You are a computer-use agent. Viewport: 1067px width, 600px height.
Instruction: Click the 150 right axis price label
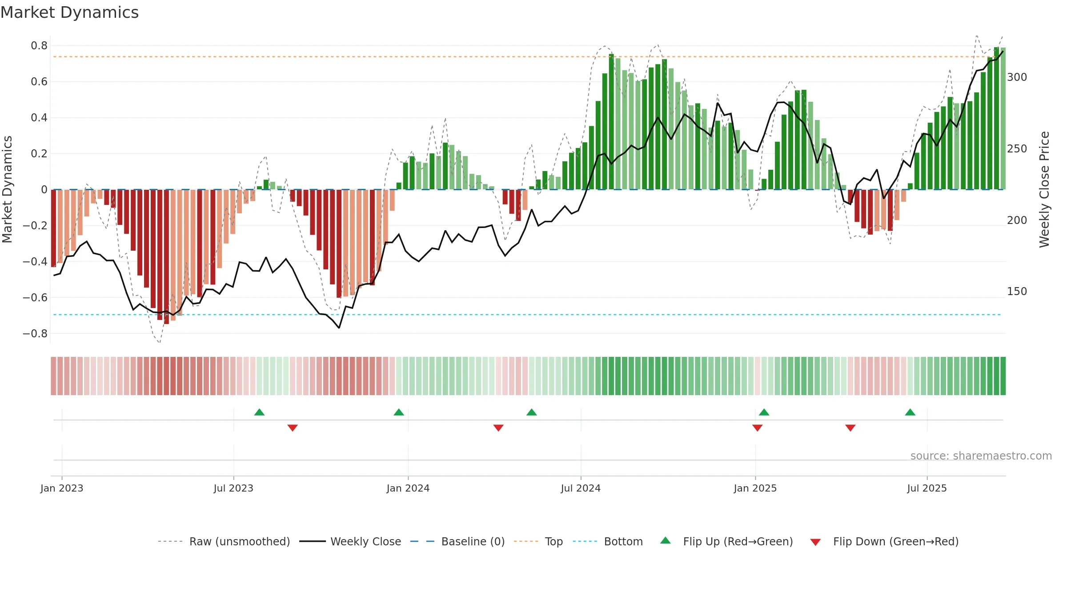1017,292
